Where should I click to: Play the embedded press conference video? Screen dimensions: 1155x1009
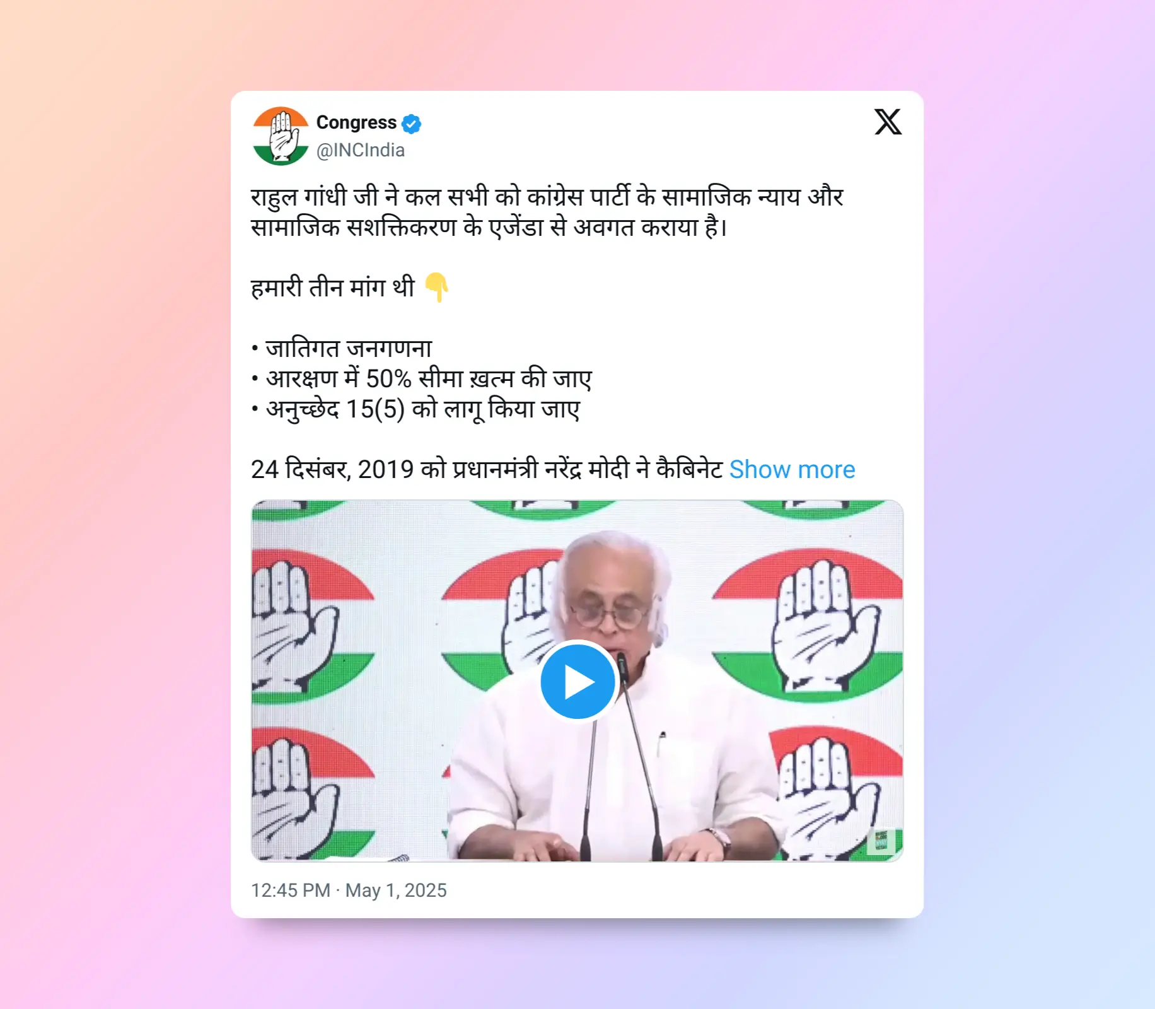point(577,682)
